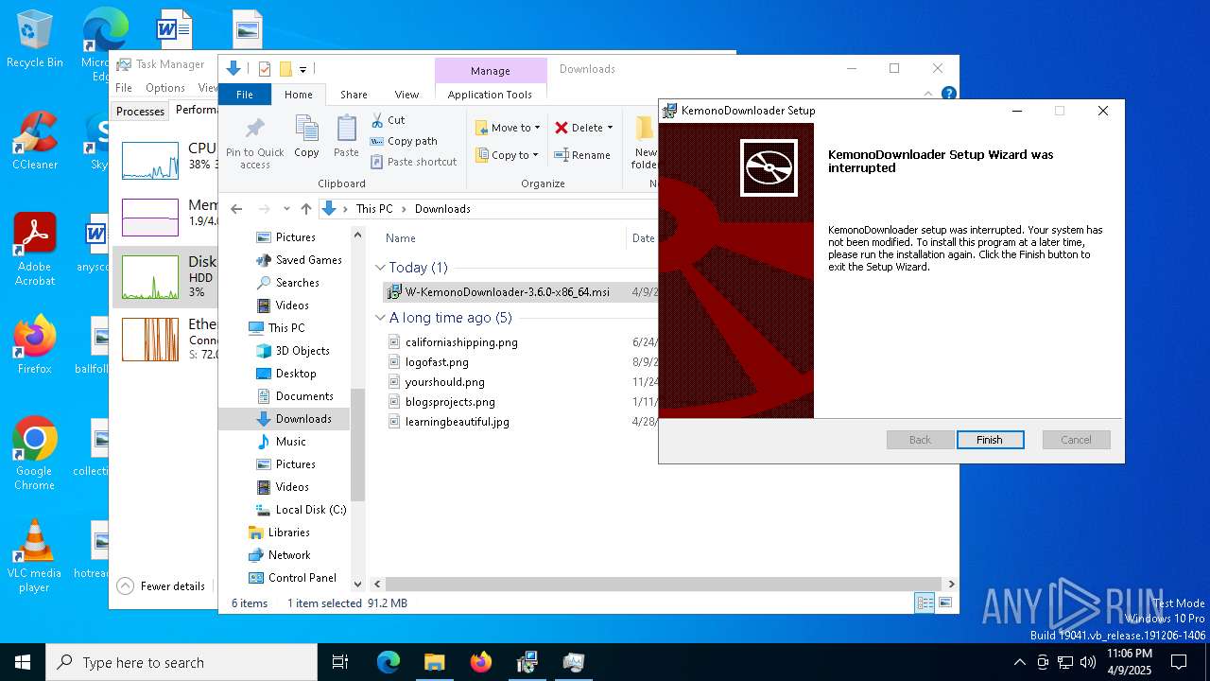
Task: Open CCleaner desktop icon
Action: tap(35, 141)
